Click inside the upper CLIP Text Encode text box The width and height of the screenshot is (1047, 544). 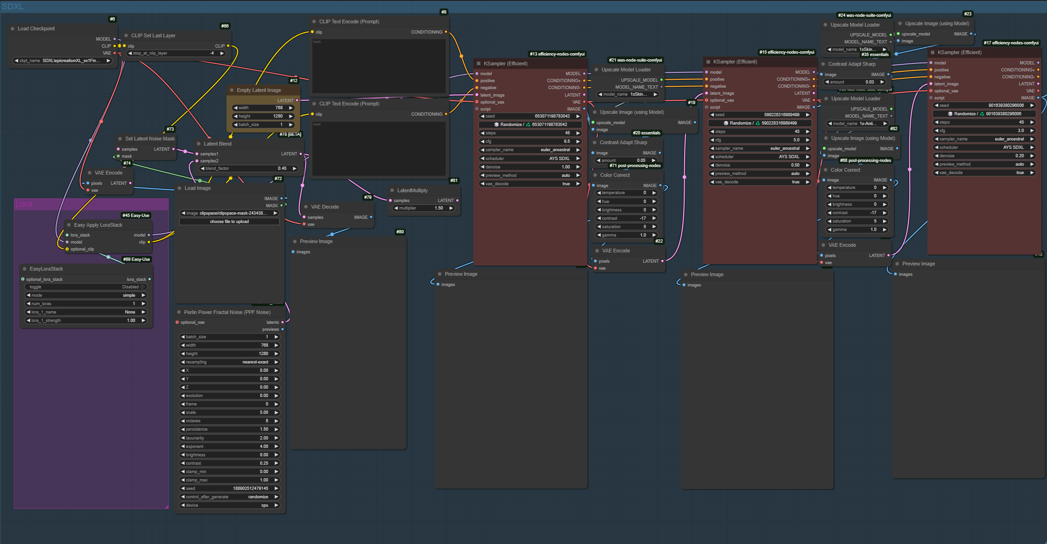(378, 65)
